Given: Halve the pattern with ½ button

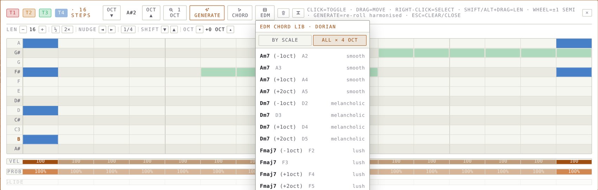Looking at the screenshot, I should pyautogui.click(x=56, y=29).
